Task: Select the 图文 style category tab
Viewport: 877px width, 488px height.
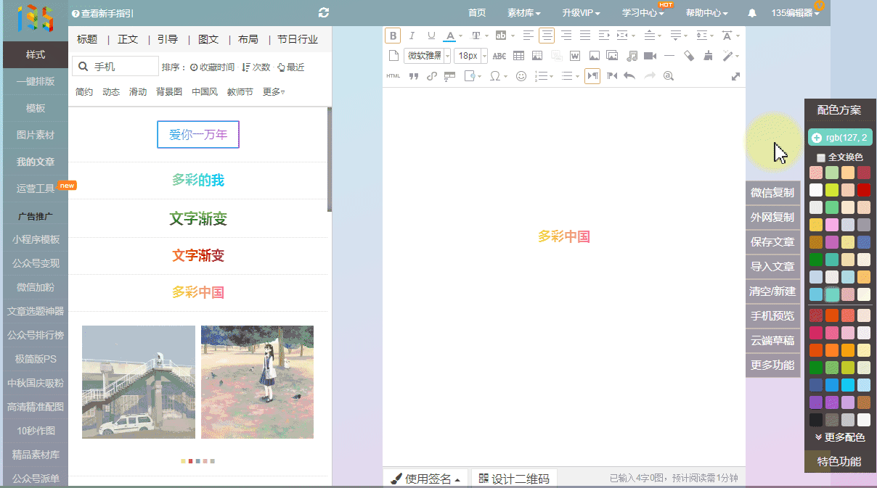Action: click(x=208, y=39)
